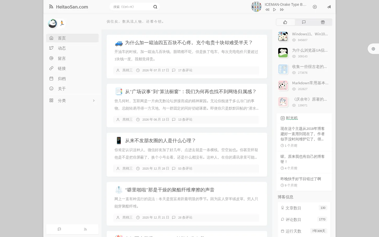This screenshot has height=237, width=379.
Task: Switch to the gift box tab
Action: [323, 22]
